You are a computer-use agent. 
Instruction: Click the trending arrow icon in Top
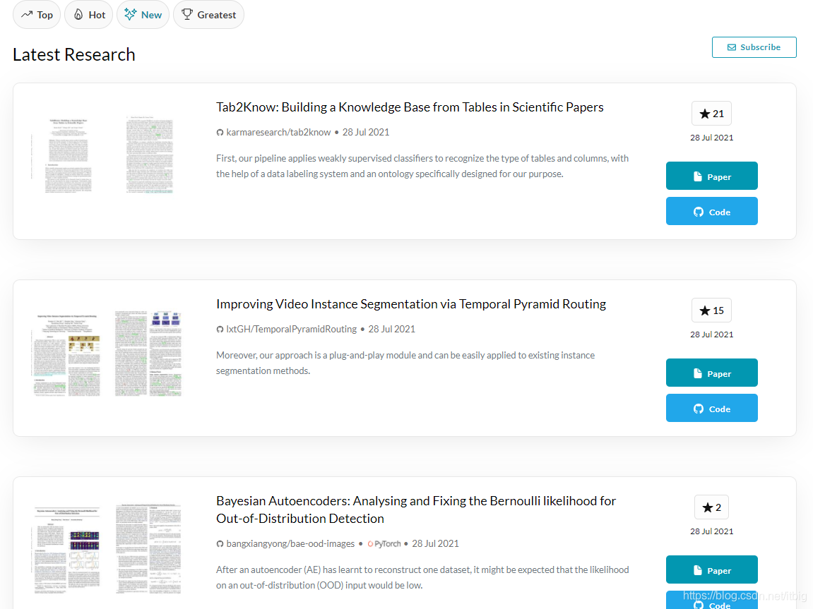(27, 15)
